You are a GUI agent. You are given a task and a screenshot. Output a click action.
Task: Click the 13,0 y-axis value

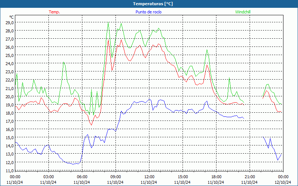(x=10, y=154)
